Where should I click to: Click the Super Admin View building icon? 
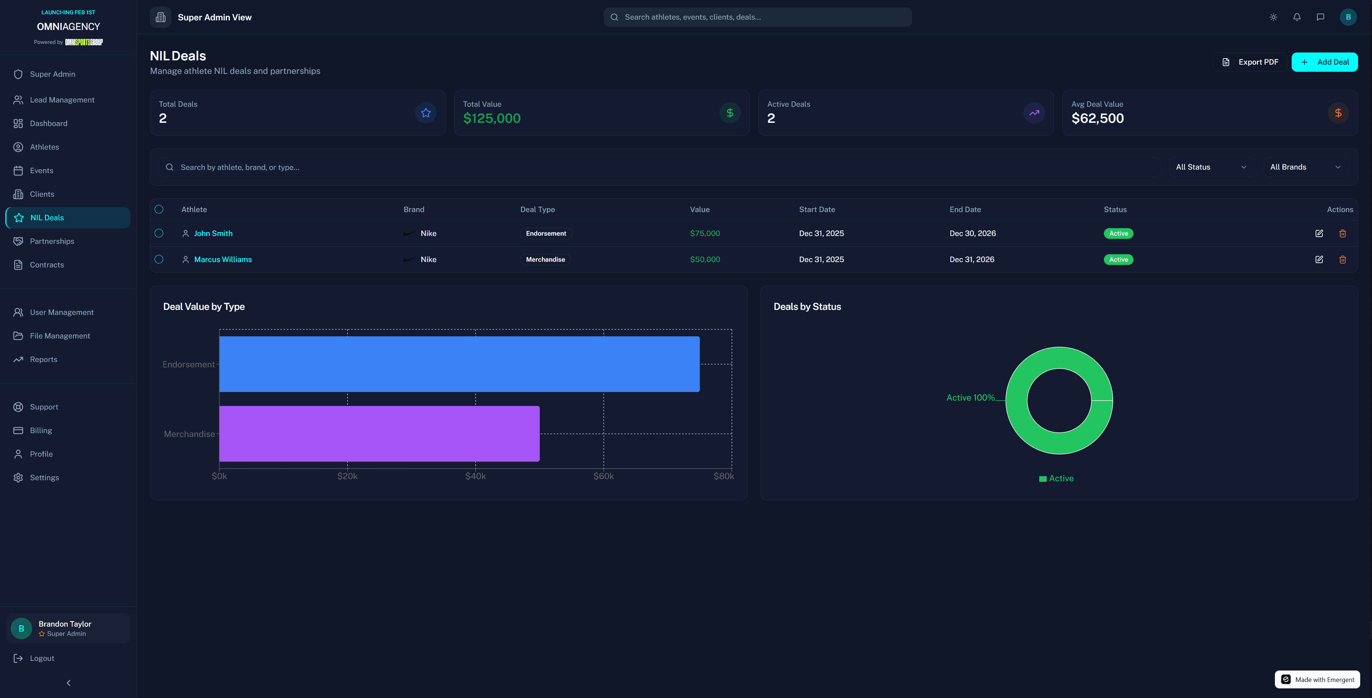click(160, 17)
